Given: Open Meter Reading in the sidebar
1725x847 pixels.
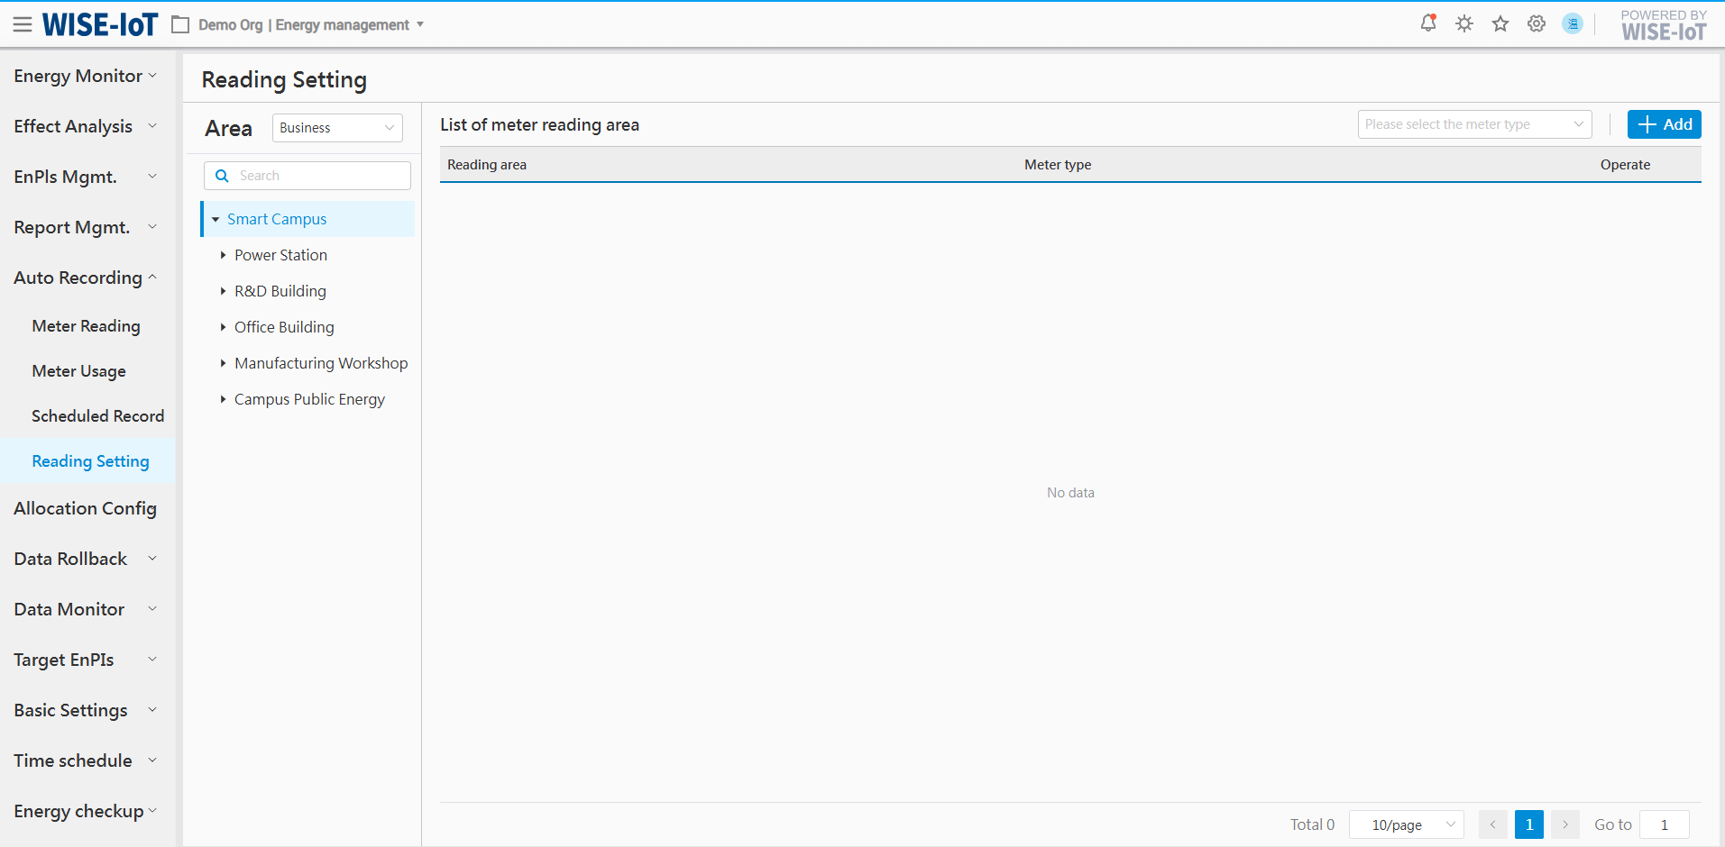Looking at the screenshot, I should (x=86, y=326).
